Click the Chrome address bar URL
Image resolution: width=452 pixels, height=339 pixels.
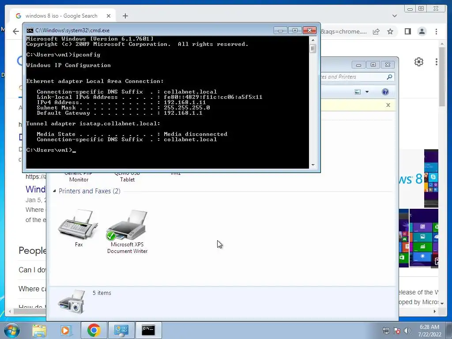pos(343,31)
